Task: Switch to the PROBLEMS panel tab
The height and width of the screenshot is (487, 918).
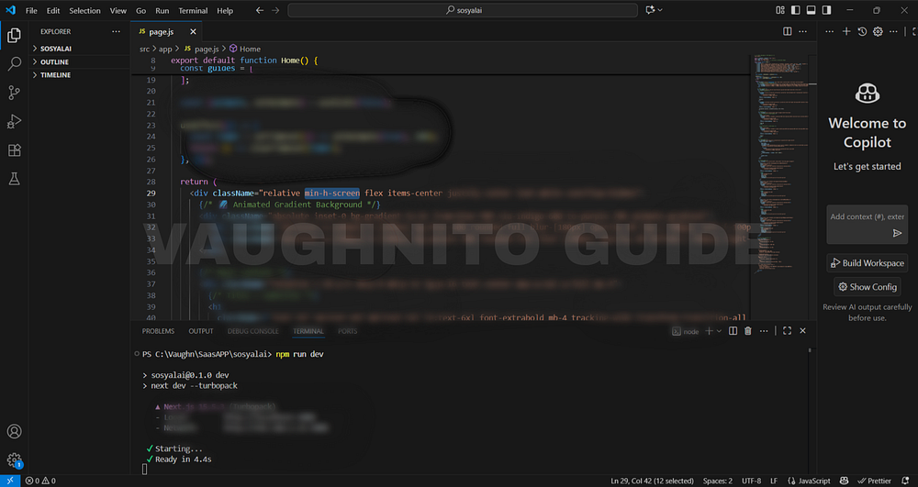Action: click(x=158, y=331)
